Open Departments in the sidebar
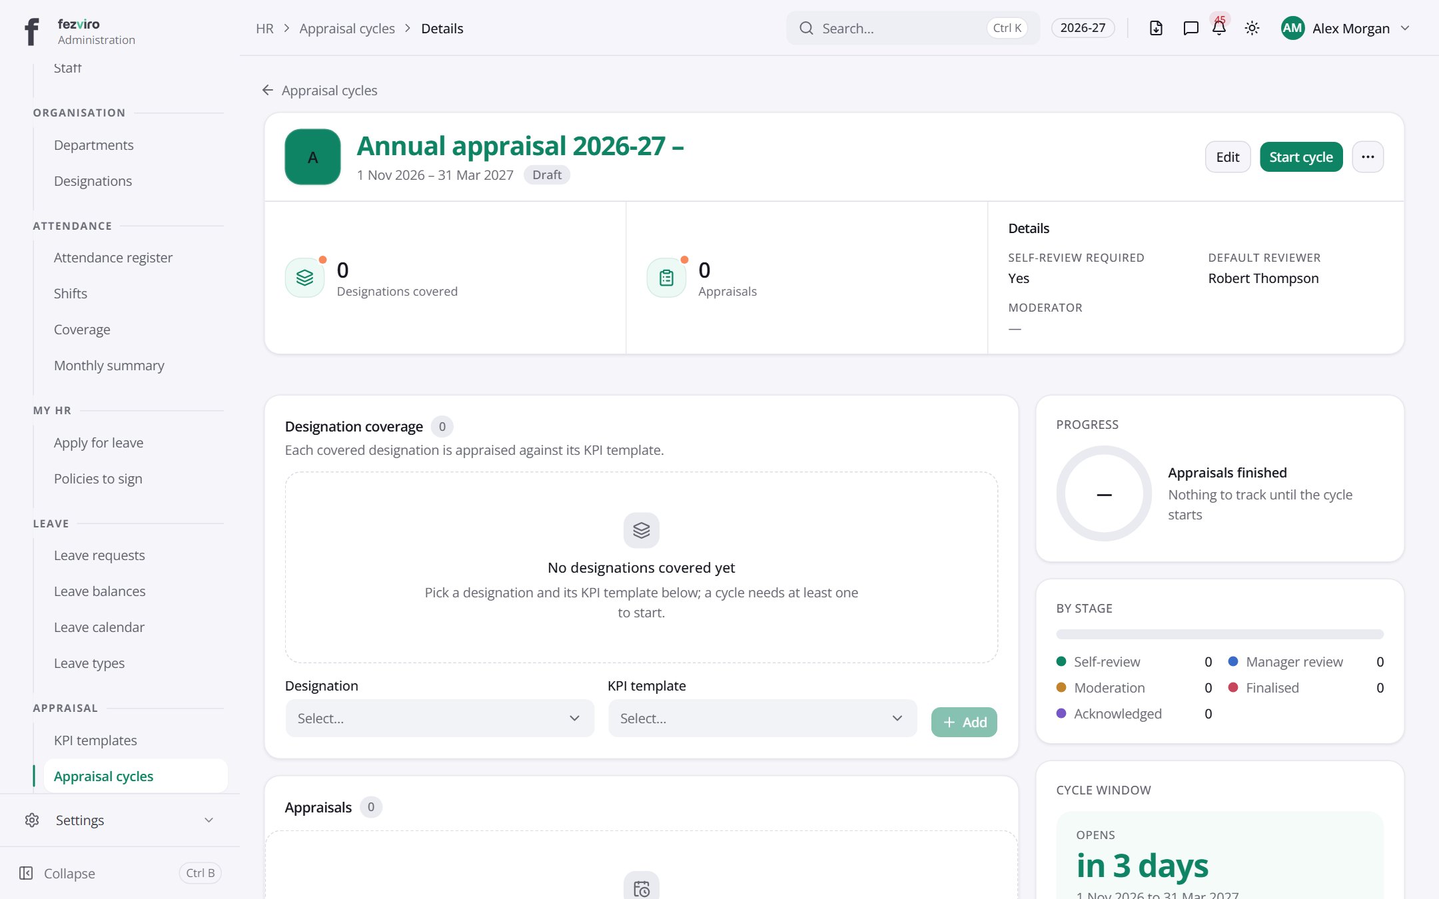This screenshot has height=899, width=1439. tap(94, 145)
